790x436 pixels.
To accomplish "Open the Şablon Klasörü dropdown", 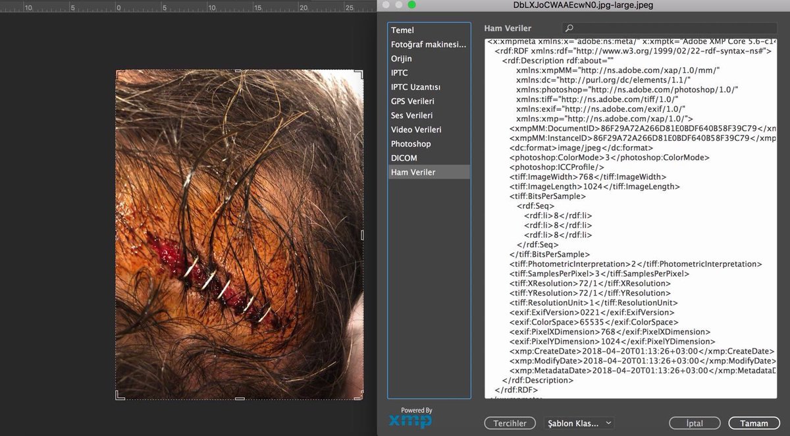I will pos(580,423).
